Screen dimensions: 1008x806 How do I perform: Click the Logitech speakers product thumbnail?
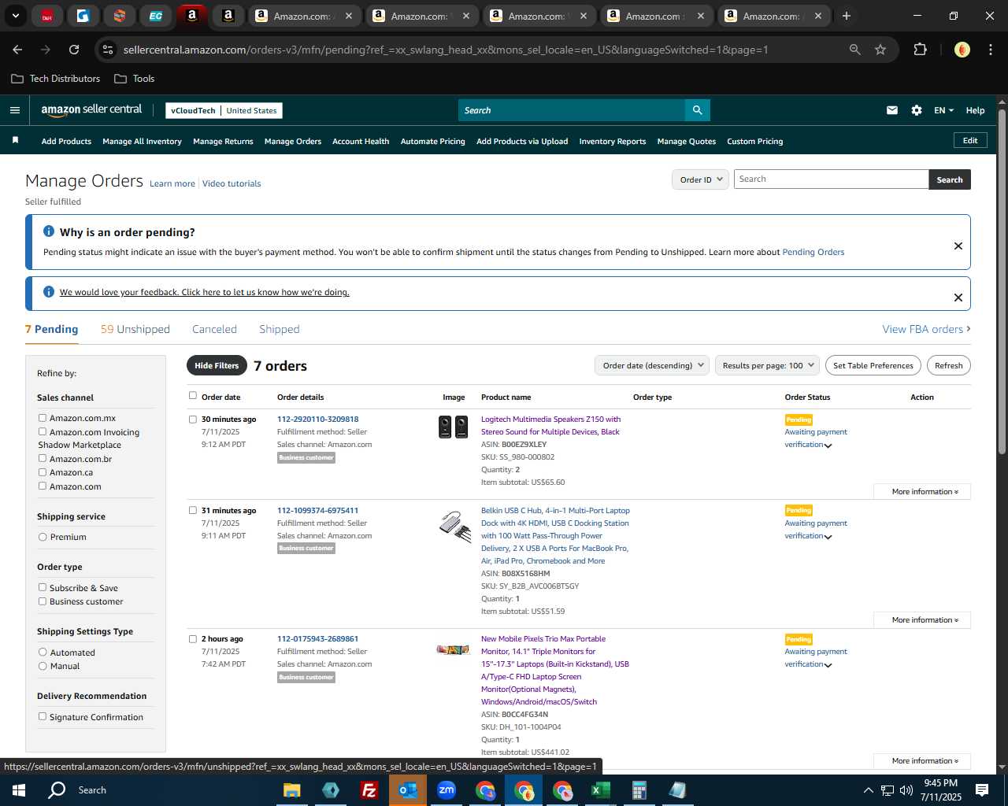pyautogui.click(x=453, y=427)
